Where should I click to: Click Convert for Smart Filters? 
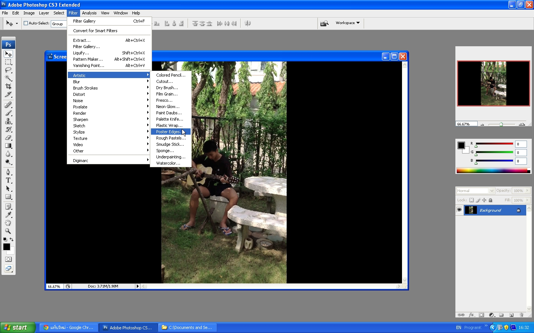(109, 31)
